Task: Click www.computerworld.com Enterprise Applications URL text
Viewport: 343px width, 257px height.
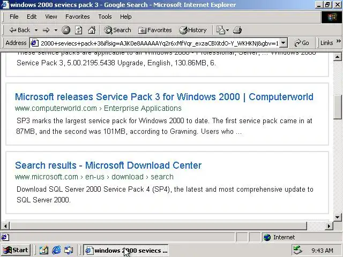Action: tap(98, 108)
